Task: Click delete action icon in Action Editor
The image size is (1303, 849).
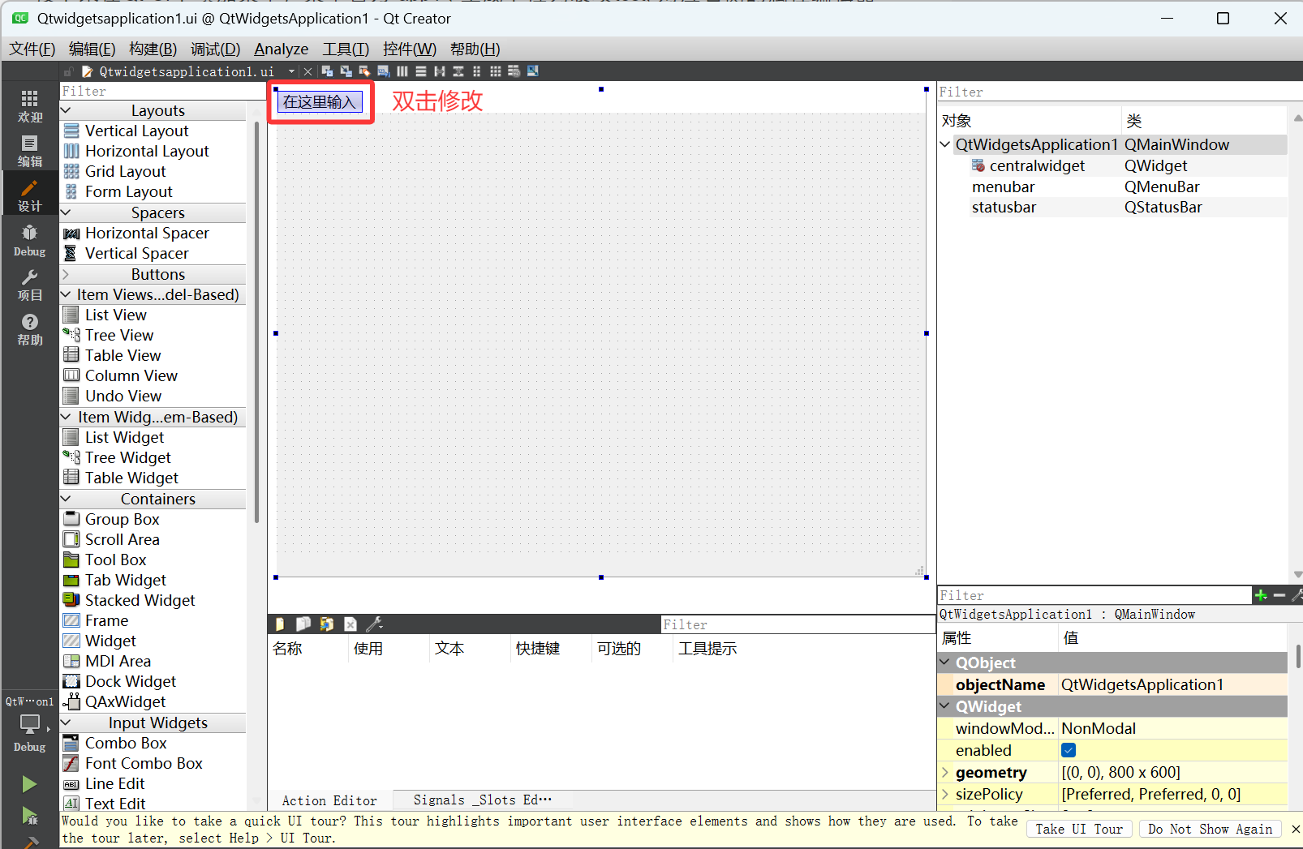Action: click(x=350, y=624)
